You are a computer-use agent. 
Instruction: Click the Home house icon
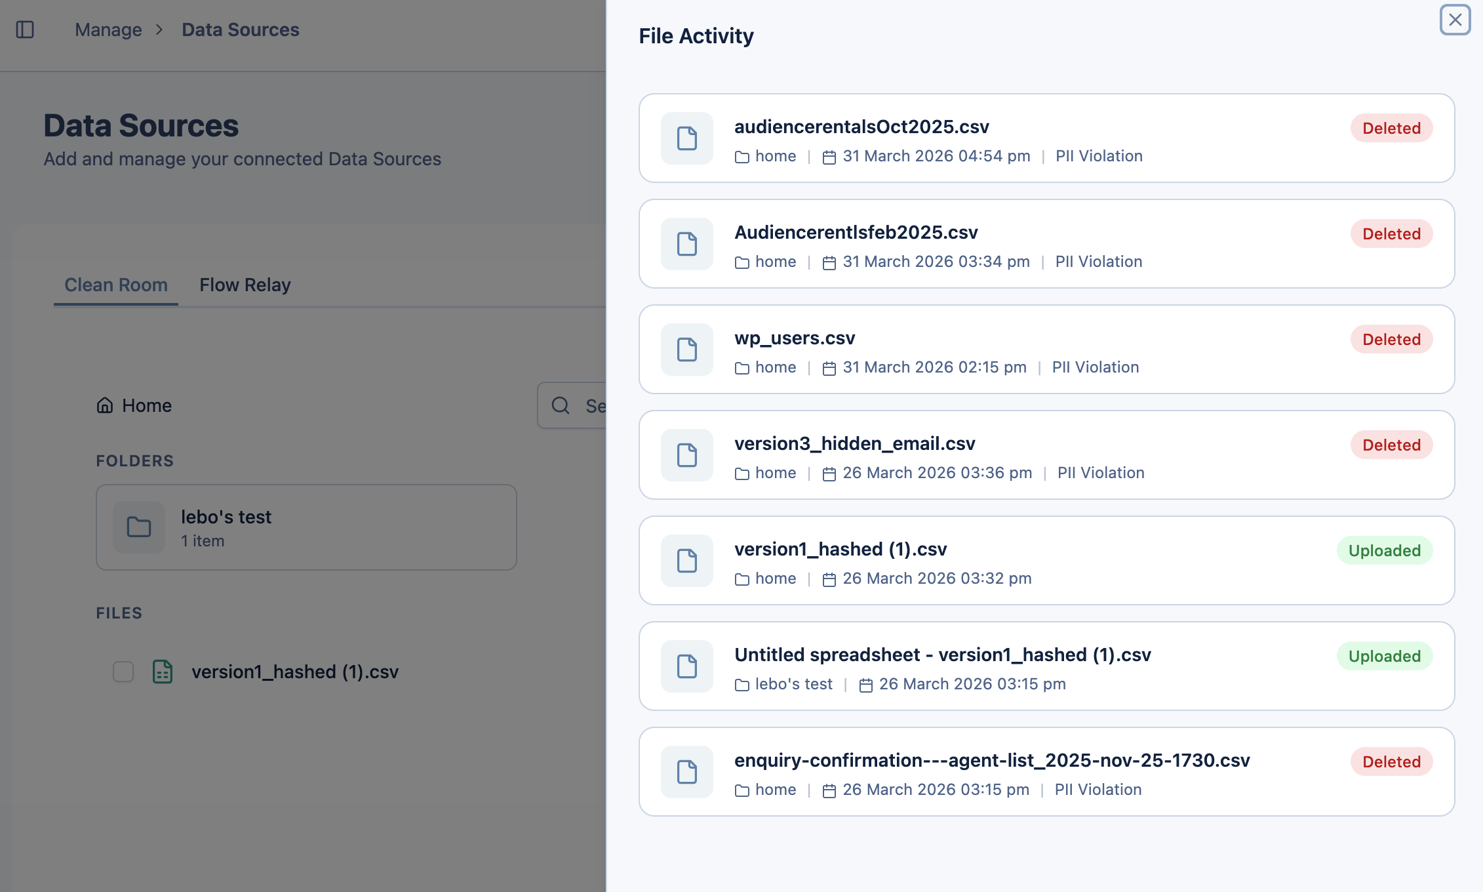click(x=105, y=405)
